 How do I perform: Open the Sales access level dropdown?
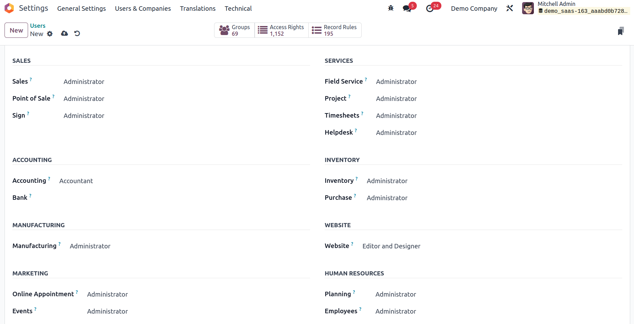[186, 82]
